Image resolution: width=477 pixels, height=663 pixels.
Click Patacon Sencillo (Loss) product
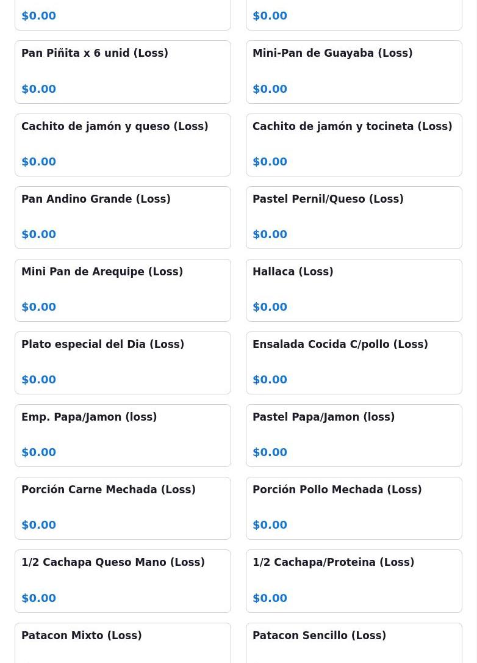point(354,643)
